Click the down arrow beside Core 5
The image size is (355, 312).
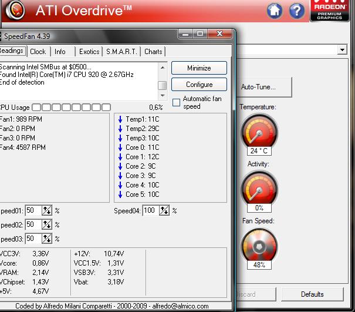[x=120, y=194]
